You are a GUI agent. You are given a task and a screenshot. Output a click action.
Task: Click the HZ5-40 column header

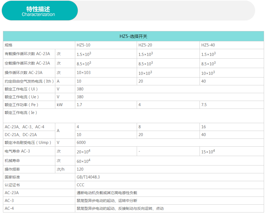pyautogui.click(x=208, y=45)
